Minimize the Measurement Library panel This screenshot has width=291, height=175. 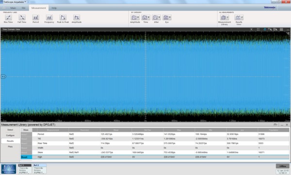click(282, 125)
